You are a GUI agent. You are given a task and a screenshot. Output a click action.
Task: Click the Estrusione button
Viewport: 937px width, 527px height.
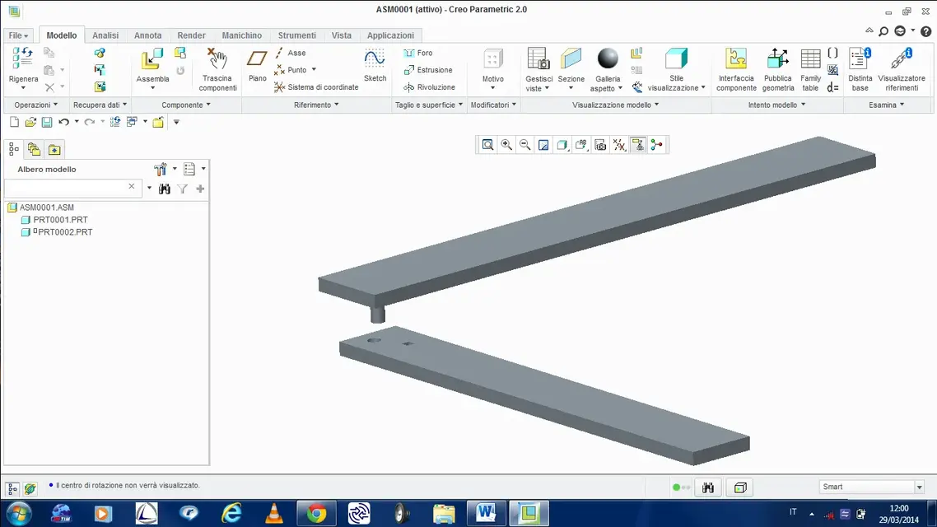pyautogui.click(x=428, y=70)
